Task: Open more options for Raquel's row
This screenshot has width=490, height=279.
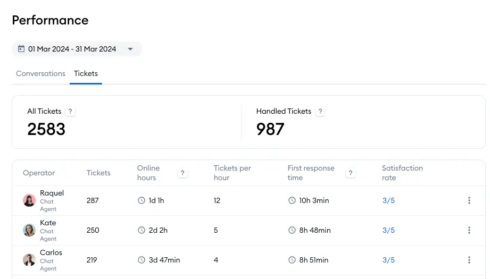Action: click(469, 200)
